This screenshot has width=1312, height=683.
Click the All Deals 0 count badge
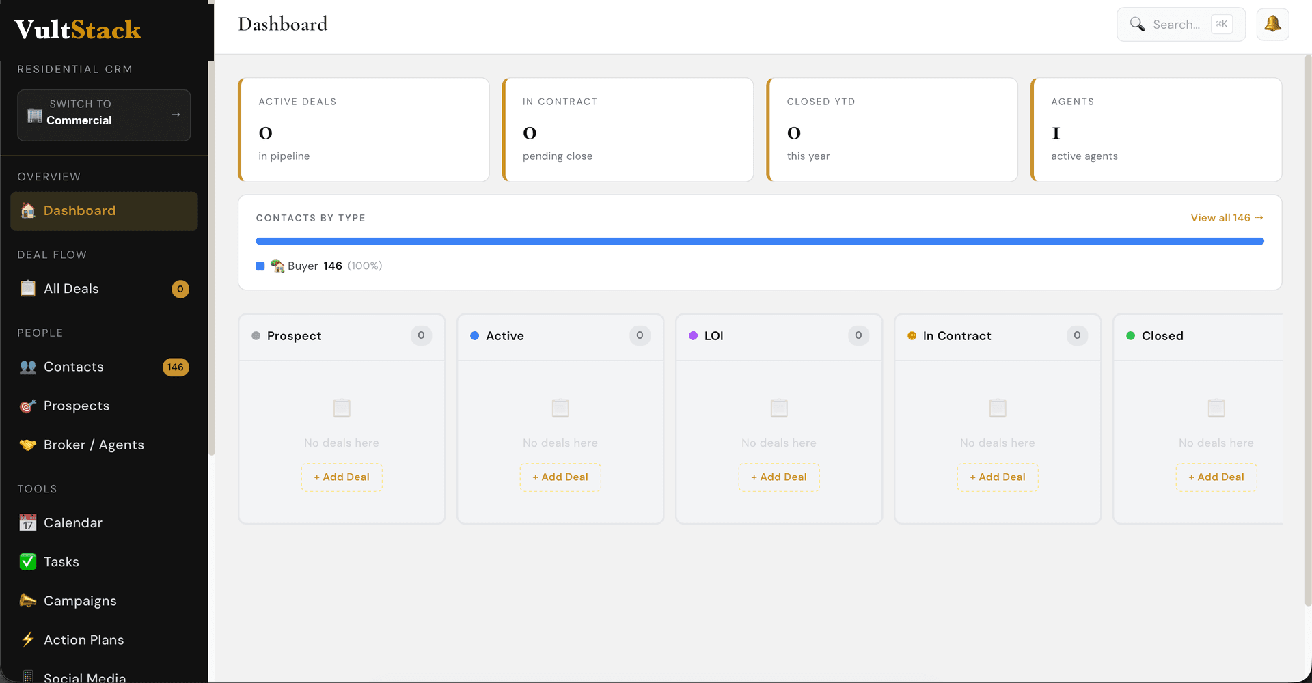coord(180,289)
